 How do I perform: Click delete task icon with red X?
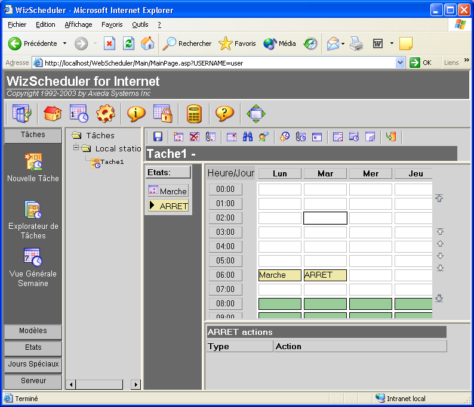[195, 136]
